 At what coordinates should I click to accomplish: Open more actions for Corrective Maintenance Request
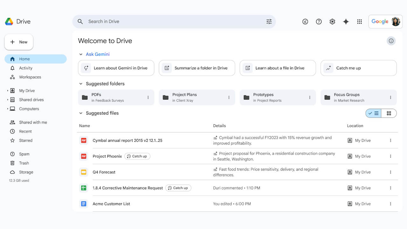[390, 188]
